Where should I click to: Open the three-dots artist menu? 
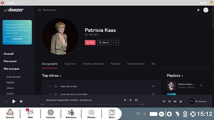tap(116, 42)
